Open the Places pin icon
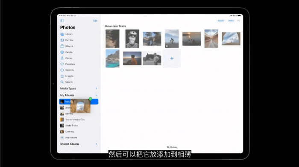 tap(62, 58)
